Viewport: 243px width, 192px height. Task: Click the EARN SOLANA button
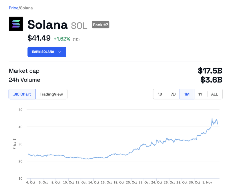tap(47, 52)
